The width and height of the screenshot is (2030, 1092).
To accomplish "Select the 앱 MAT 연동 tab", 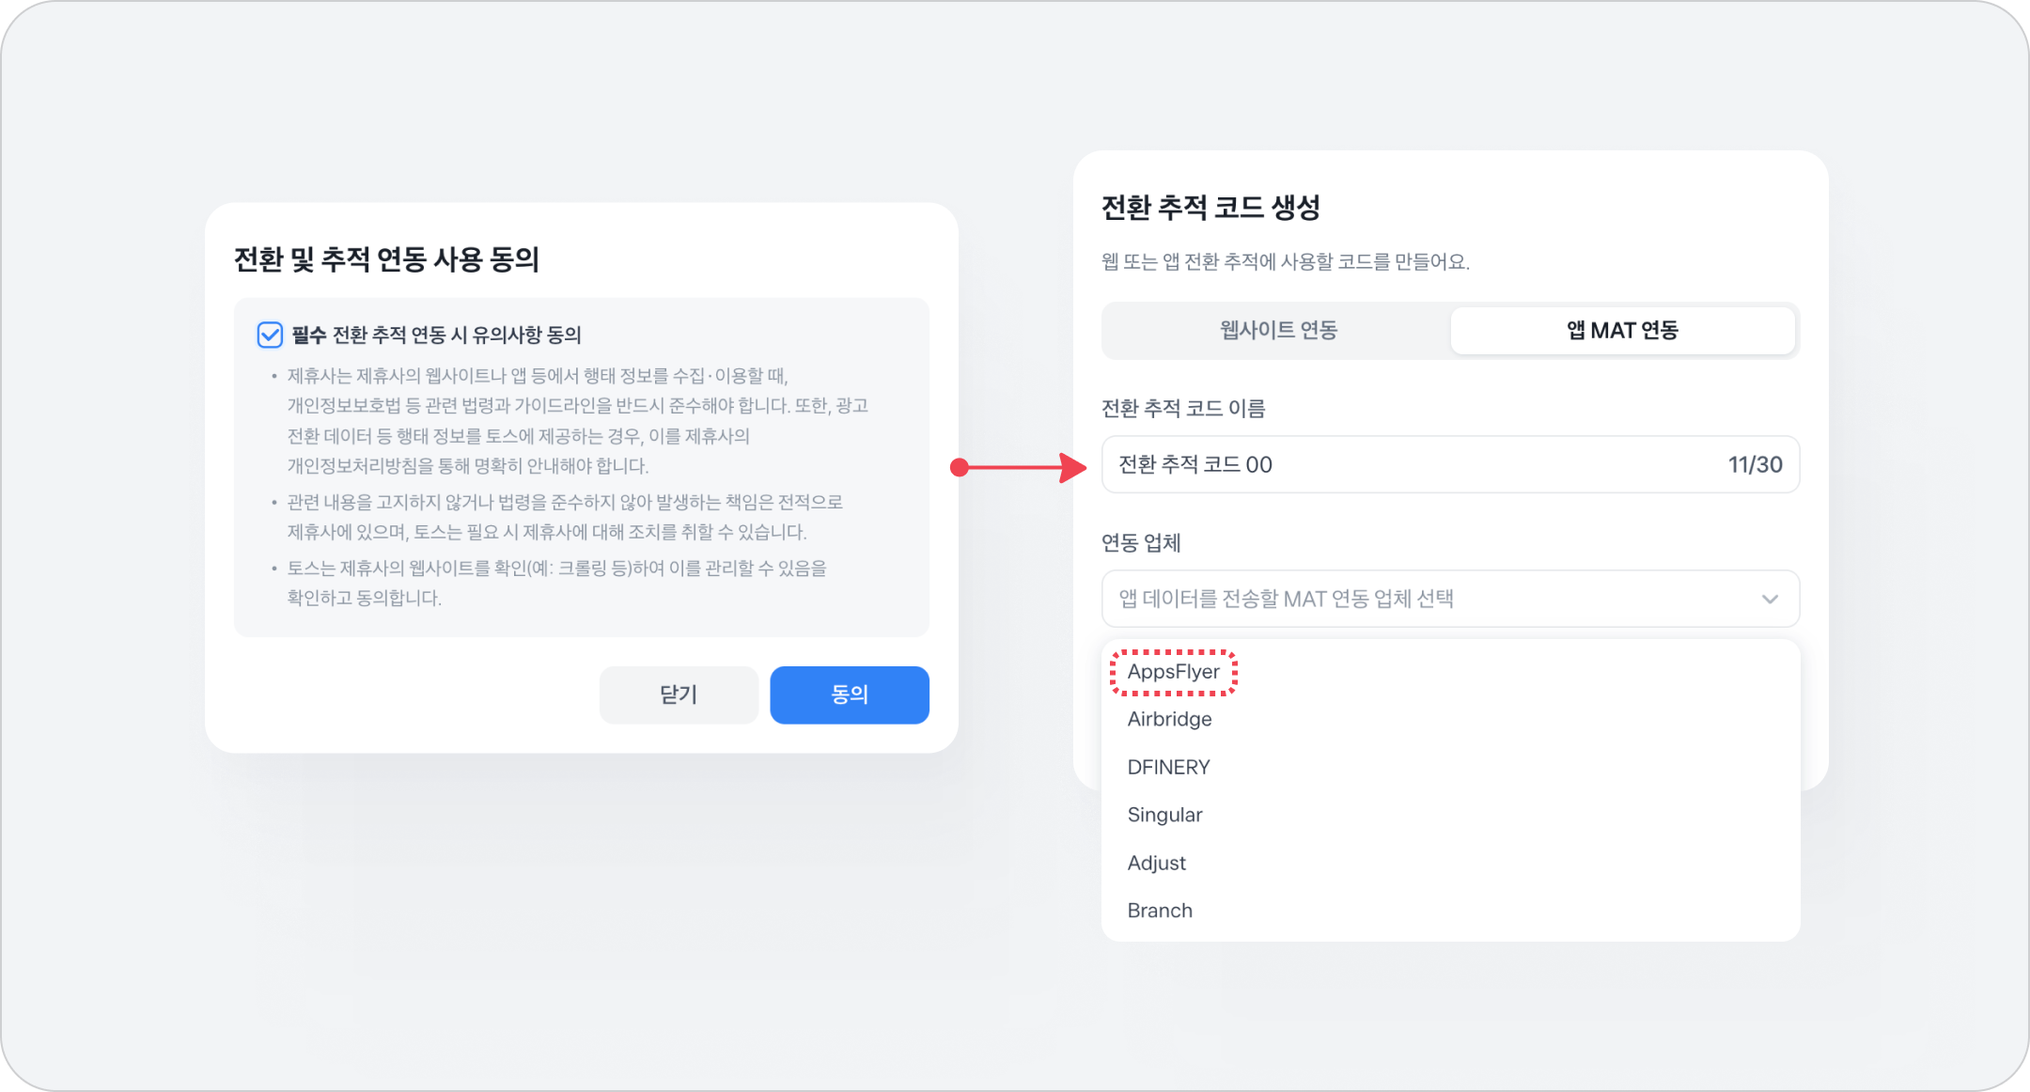I will pos(1622,330).
